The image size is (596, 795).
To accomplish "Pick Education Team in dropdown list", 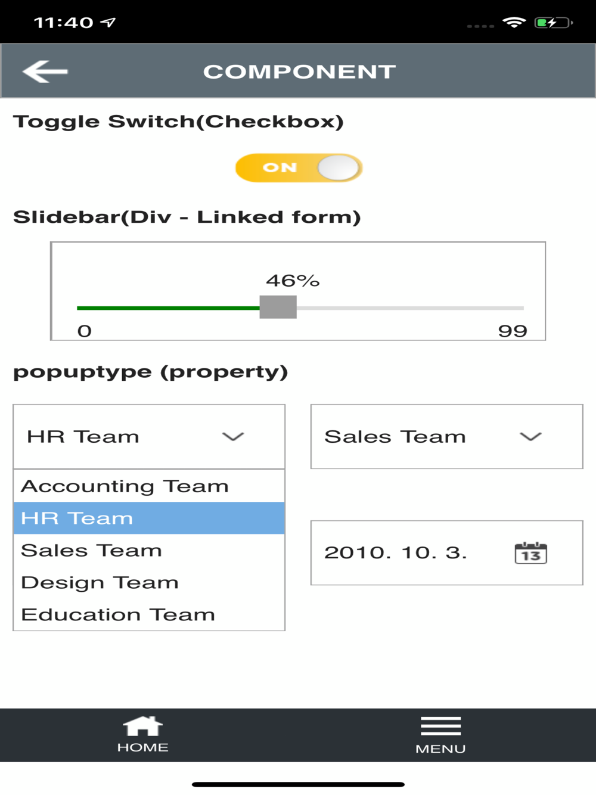I will [x=117, y=614].
